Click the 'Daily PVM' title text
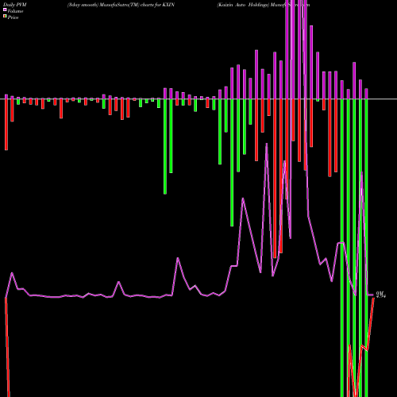This screenshot has height=397, width=397. 15,5
